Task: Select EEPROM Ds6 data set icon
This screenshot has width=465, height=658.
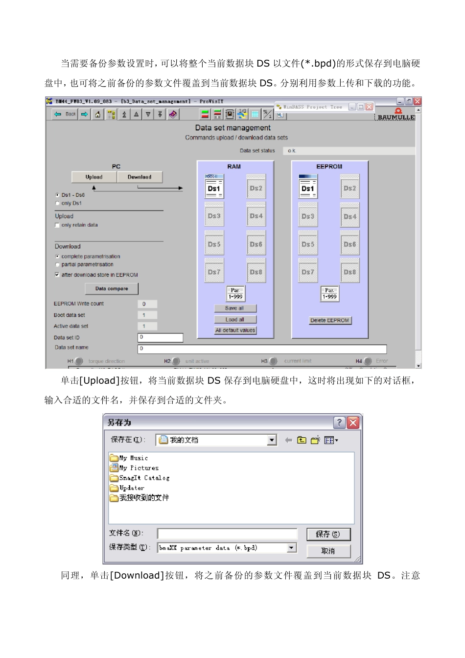Action: pyautogui.click(x=350, y=243)
